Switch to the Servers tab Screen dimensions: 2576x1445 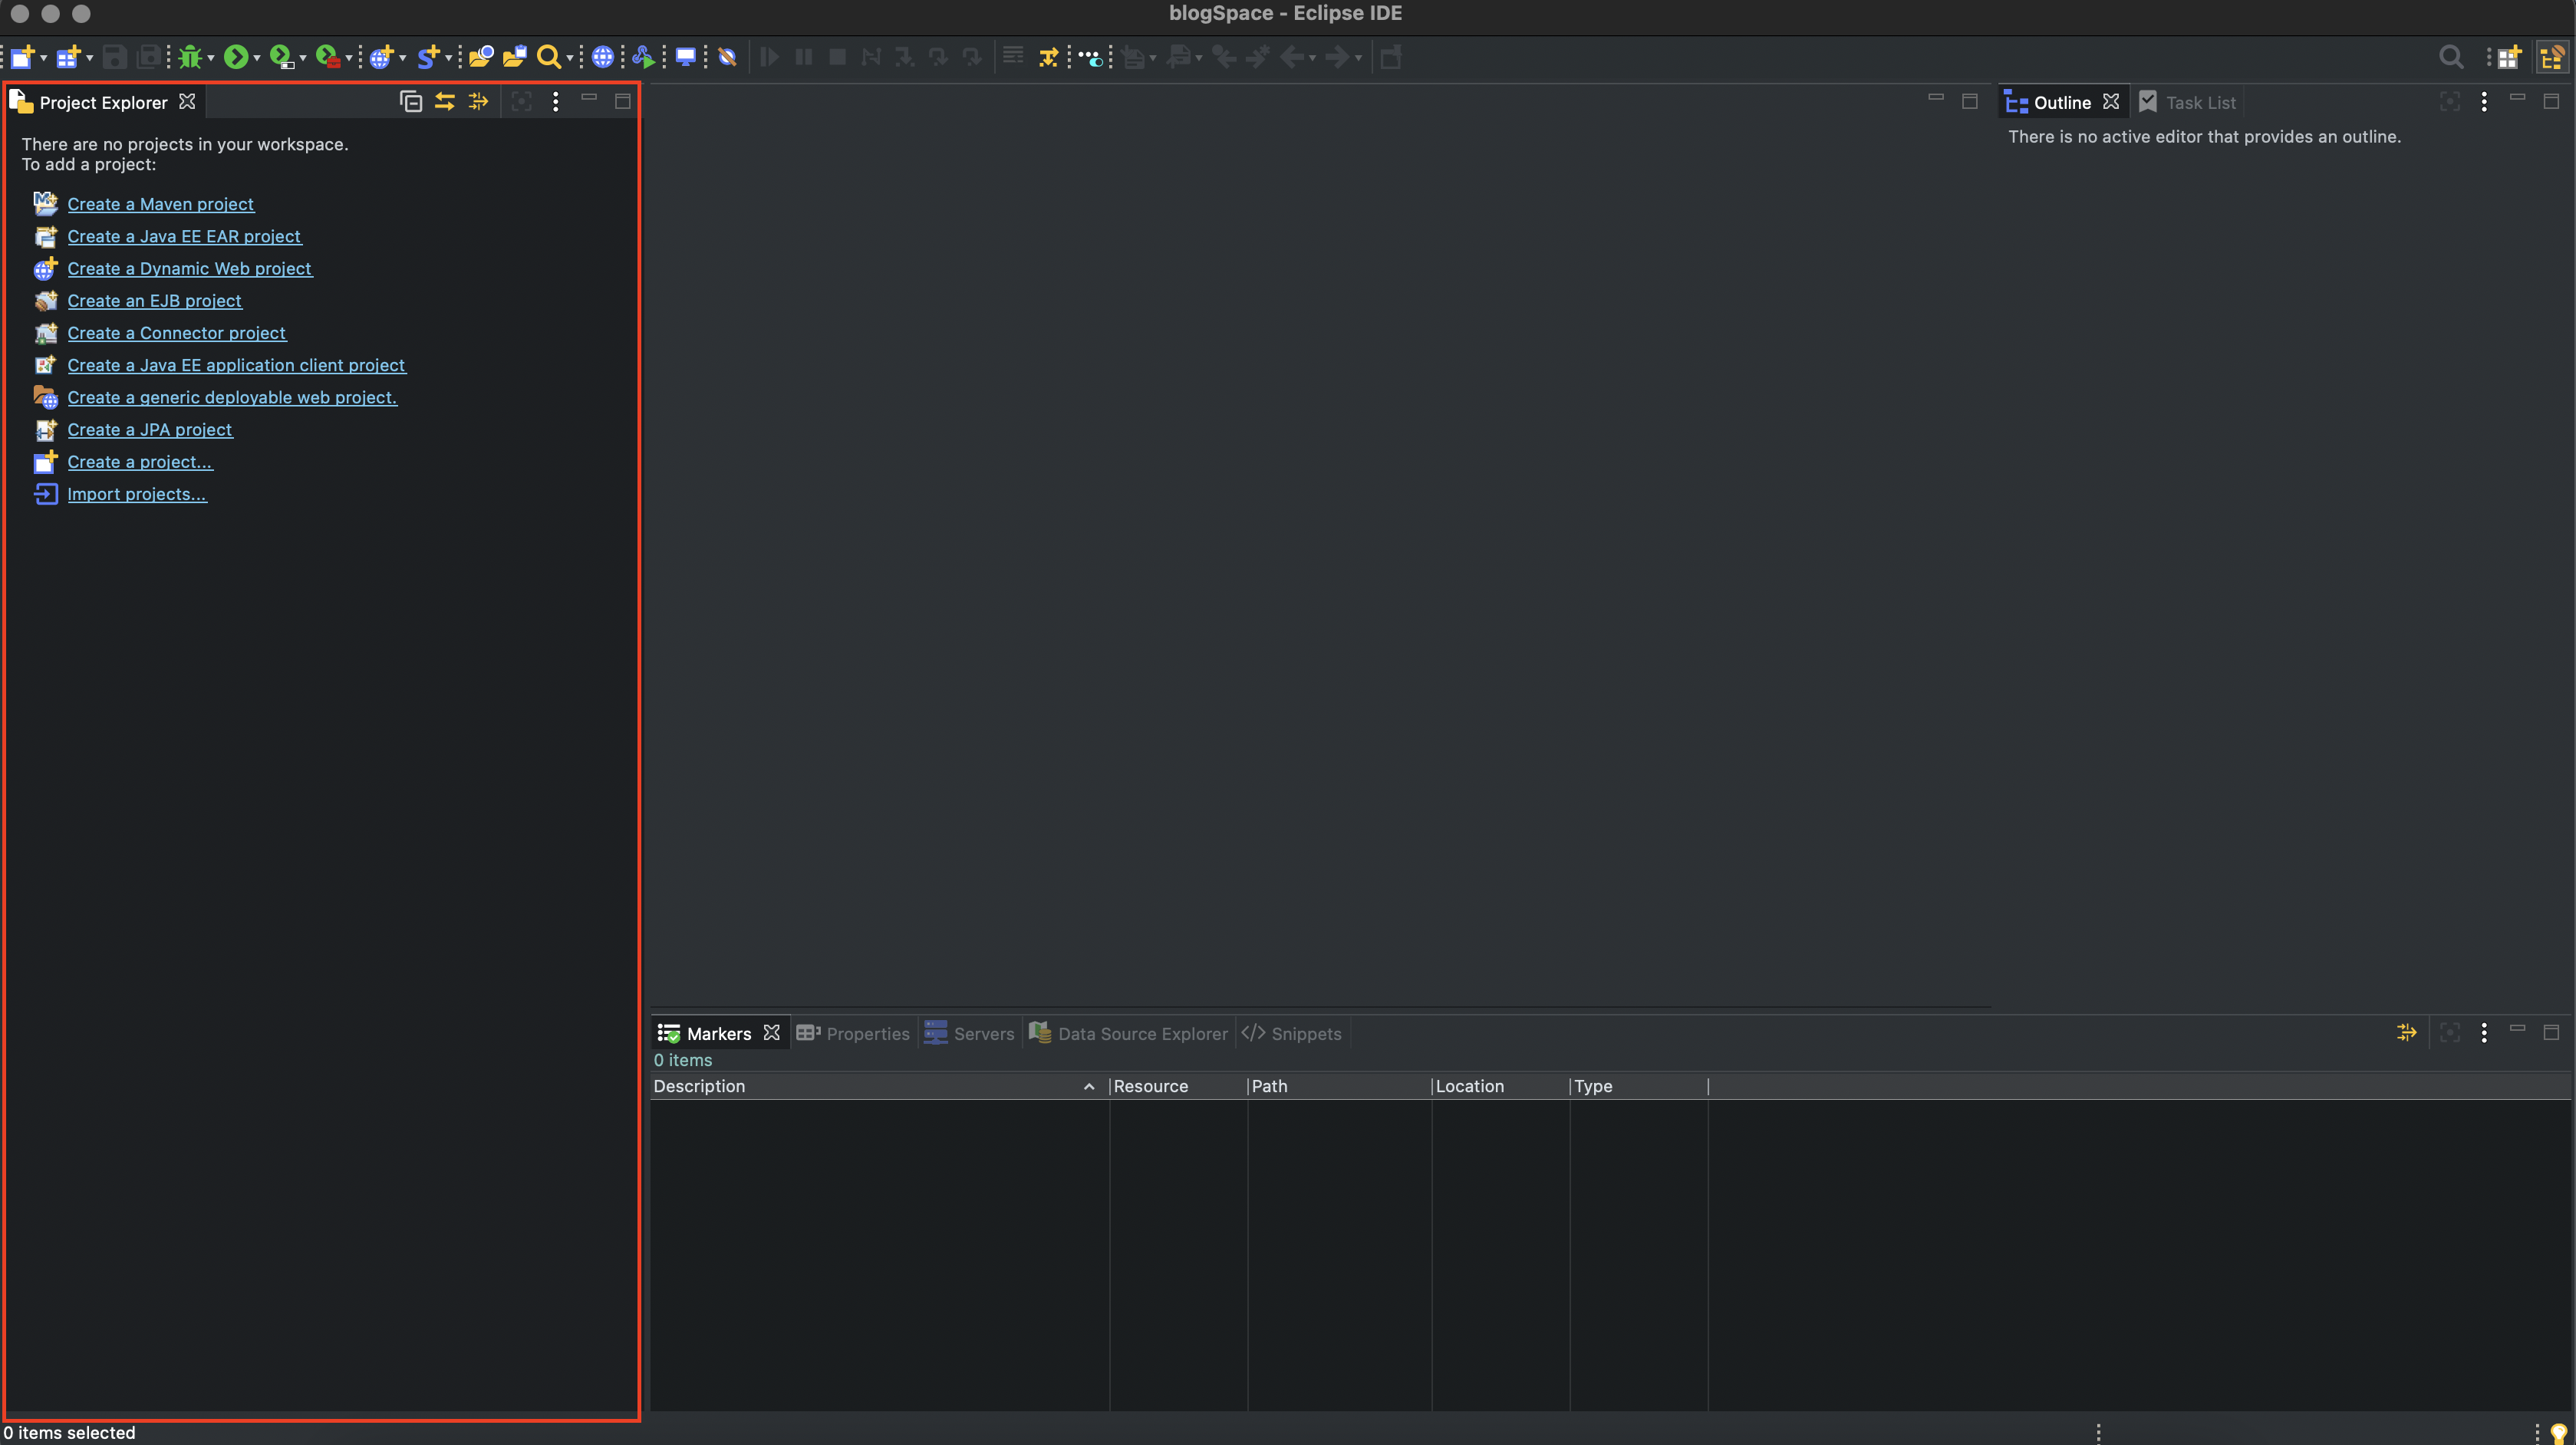click(x=969, y=1033)
